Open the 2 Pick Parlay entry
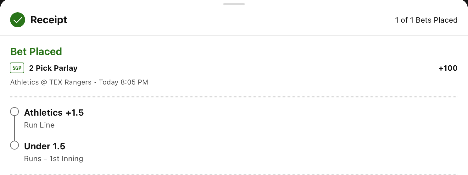The image size is (468, 175). (x=53, y=68)
